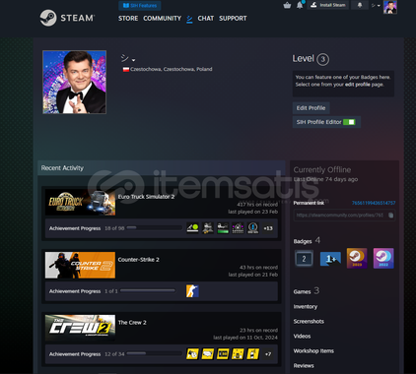Viewport: 416px width, 374px height.
Task: Click the Install Steam button
Action: (328, 5)
